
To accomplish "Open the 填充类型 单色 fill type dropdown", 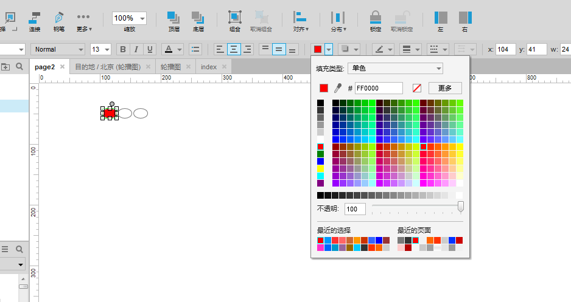I will [396, 68].
